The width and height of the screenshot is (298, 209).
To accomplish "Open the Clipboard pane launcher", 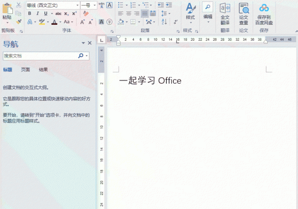I will (x=21, y=31).
